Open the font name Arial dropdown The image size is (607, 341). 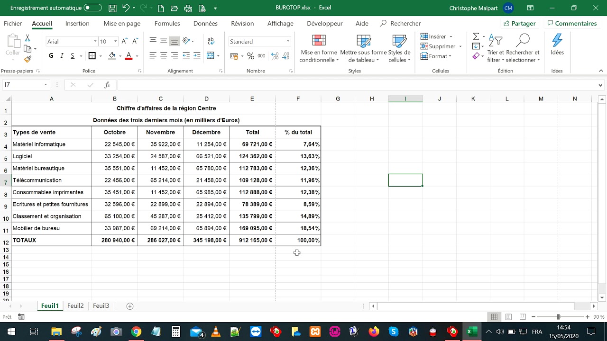pyautogui.click(x=95, y=42)
